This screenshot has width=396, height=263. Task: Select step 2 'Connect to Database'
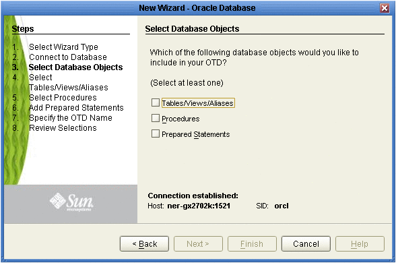pyautogui.click(x=68, y=57)
